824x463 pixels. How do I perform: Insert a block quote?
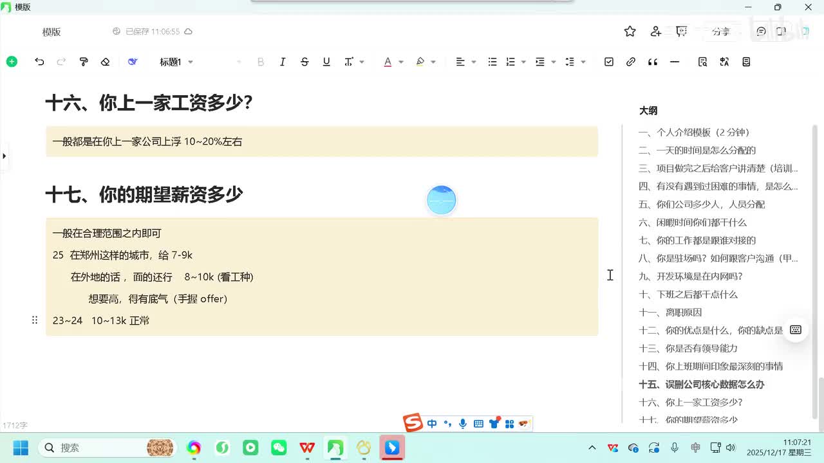653,62
